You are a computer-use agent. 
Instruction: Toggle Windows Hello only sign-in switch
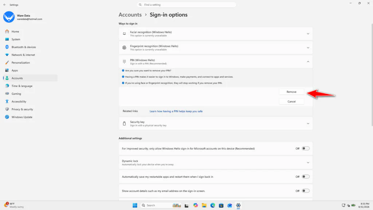[306, 148]
